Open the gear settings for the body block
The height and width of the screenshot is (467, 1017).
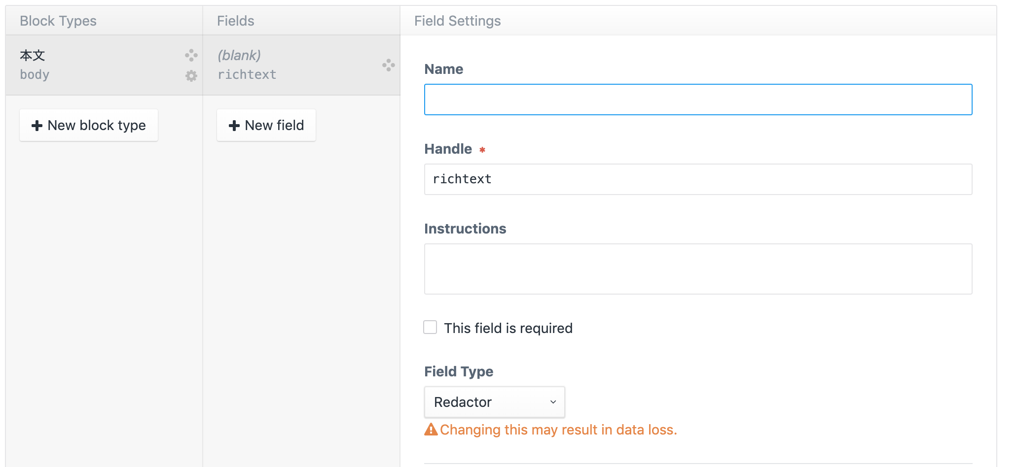191,76
